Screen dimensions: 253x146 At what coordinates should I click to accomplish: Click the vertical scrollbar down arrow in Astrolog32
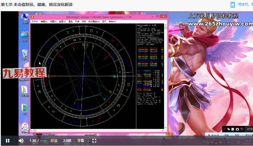point(166,128)
